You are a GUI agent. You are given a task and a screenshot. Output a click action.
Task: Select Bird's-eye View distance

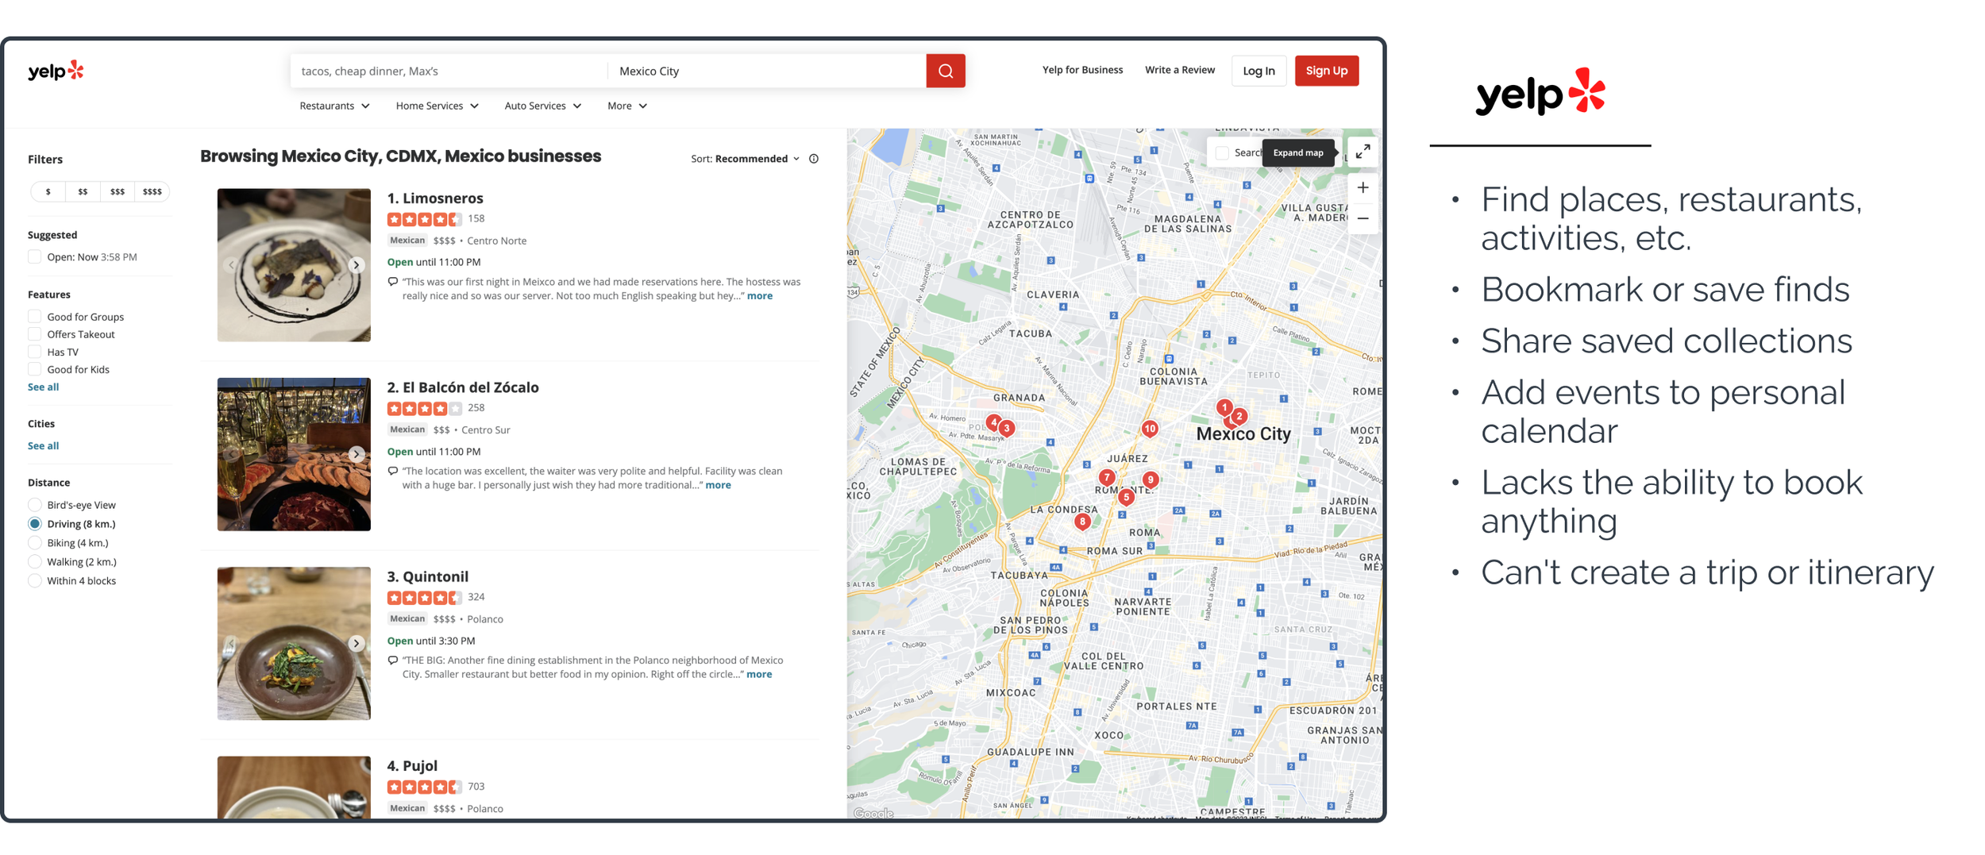pyautogui.click(x=34, y=505)
